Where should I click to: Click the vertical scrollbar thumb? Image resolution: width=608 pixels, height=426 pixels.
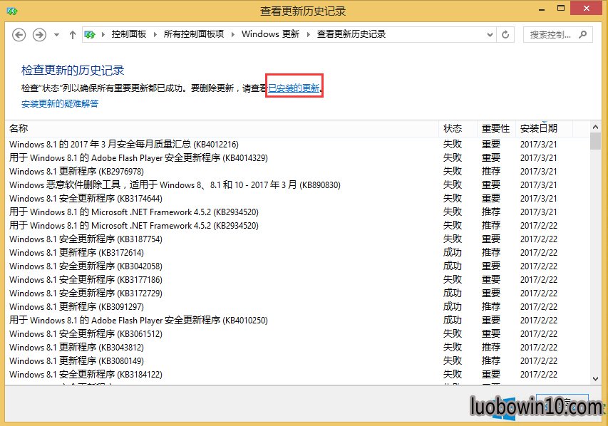[596, 141]
